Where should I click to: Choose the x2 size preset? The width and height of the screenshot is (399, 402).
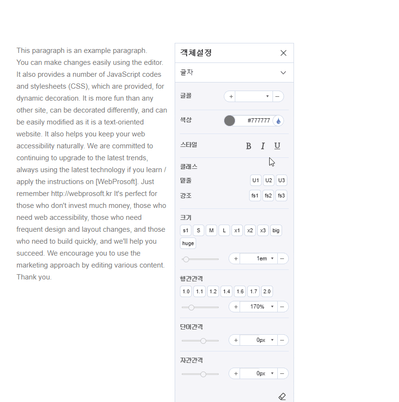coord(250,231)
